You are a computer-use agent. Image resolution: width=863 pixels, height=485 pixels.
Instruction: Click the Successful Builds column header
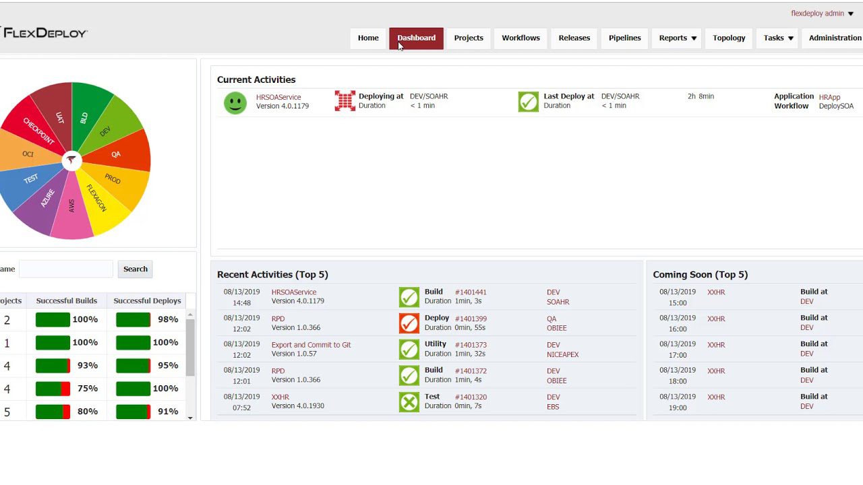(67, 301)
